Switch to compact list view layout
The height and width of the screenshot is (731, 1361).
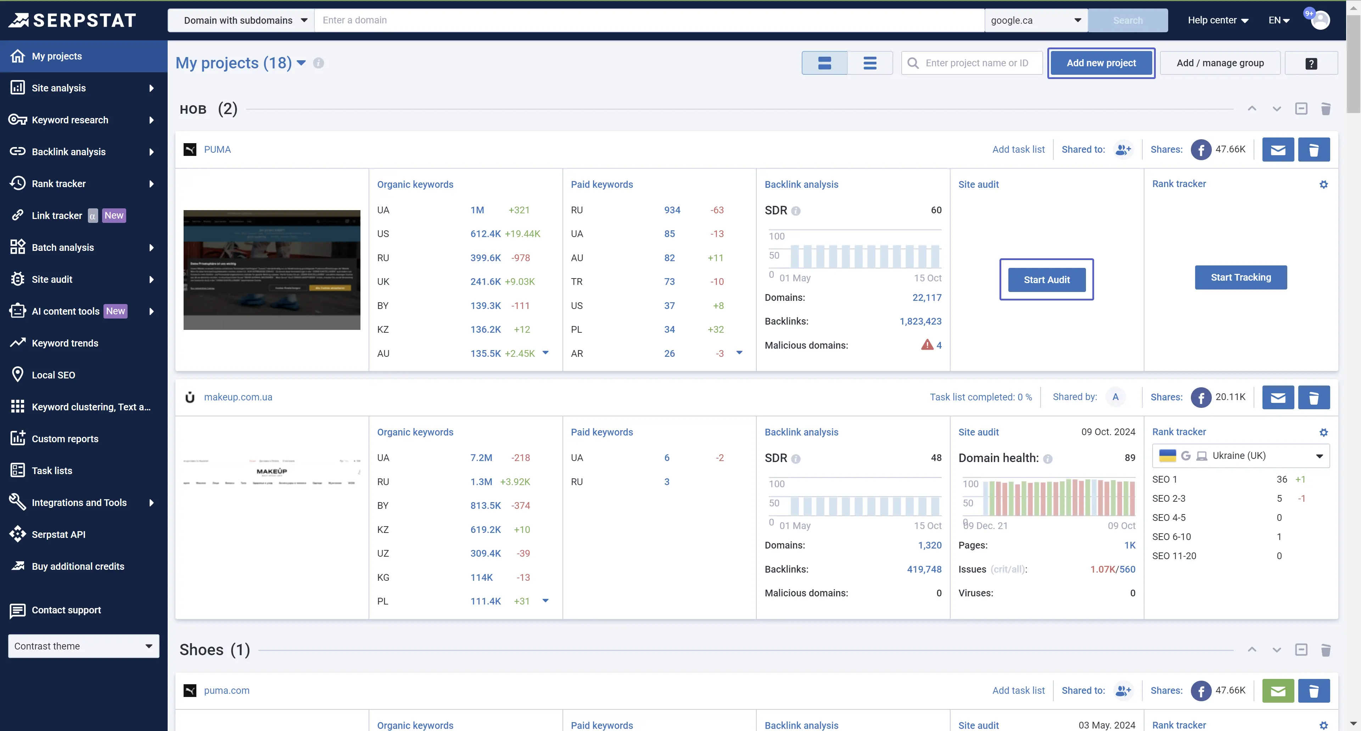tap(870, 63)
